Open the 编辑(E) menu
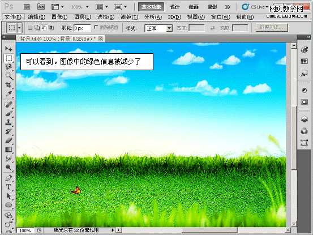313x235 pixels. pyautogui.click(x=37, y=17)
